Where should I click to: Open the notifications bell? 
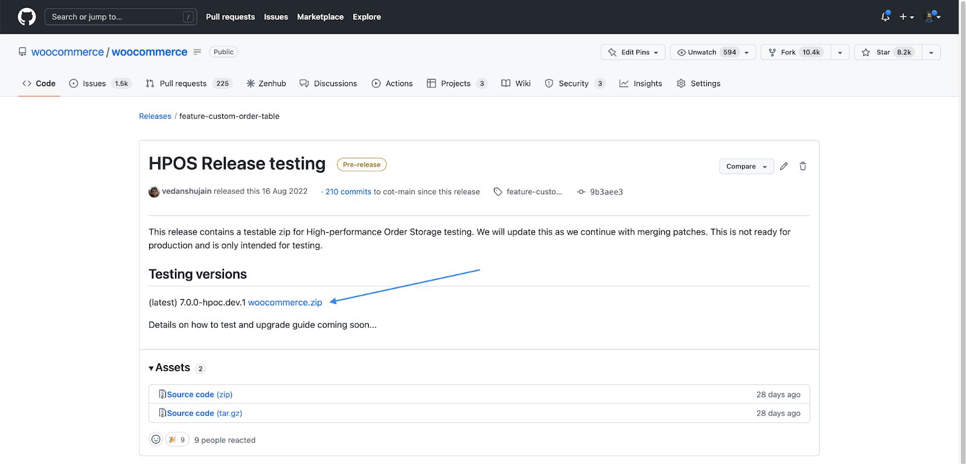coord(885,17)
